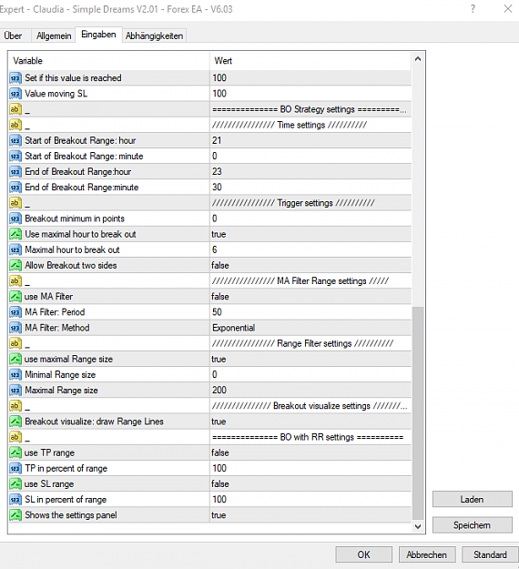Click the icon beside 'Minimal Range size'

pos(15,374)
